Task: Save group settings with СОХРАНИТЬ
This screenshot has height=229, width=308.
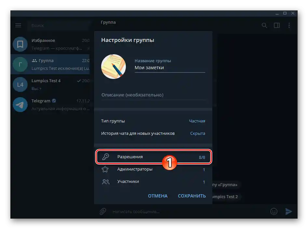Action: pos(192,196)
